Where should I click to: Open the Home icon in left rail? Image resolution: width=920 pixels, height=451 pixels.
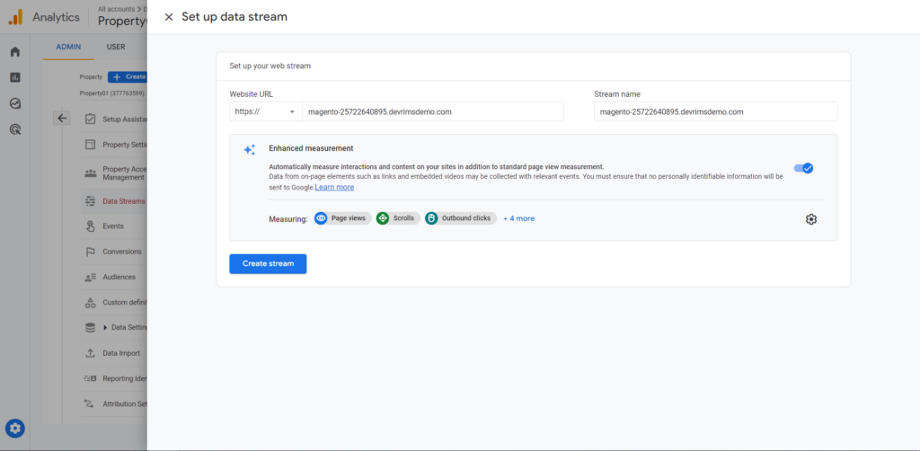tap(15, 51)
